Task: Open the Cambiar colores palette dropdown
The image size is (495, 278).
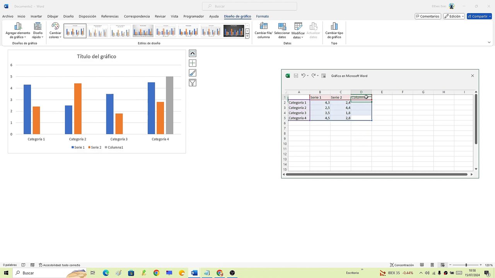Action: click(x=55, y=31)
